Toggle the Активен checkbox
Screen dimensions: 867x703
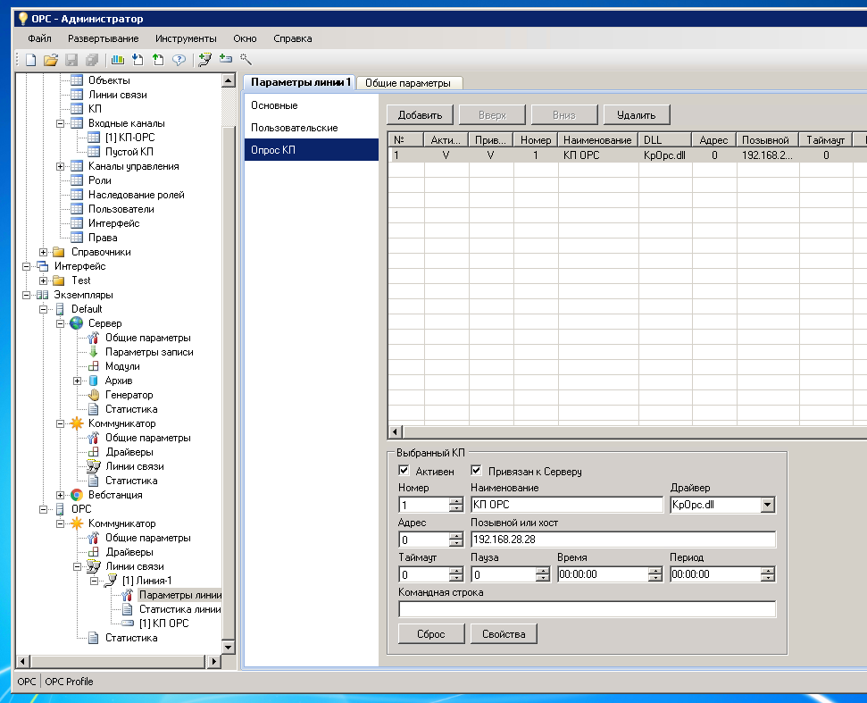click(404, 471)
